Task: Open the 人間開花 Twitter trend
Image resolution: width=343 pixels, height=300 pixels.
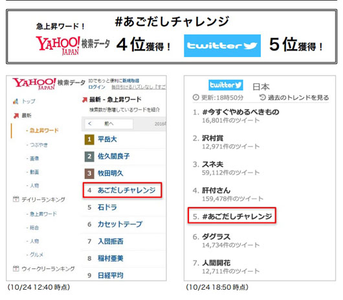Action: pyautogui.click(x=216, y=263)
